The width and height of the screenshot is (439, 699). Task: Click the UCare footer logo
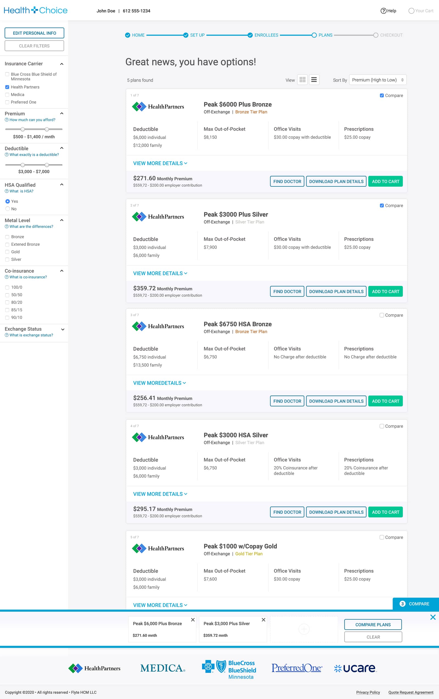[355, 668]
